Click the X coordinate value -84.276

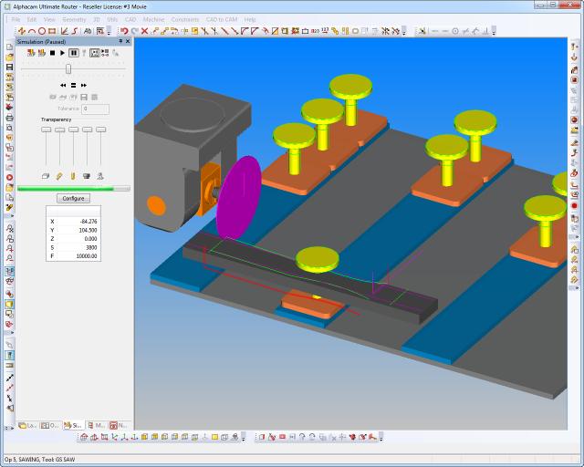(x=89, y=222)
